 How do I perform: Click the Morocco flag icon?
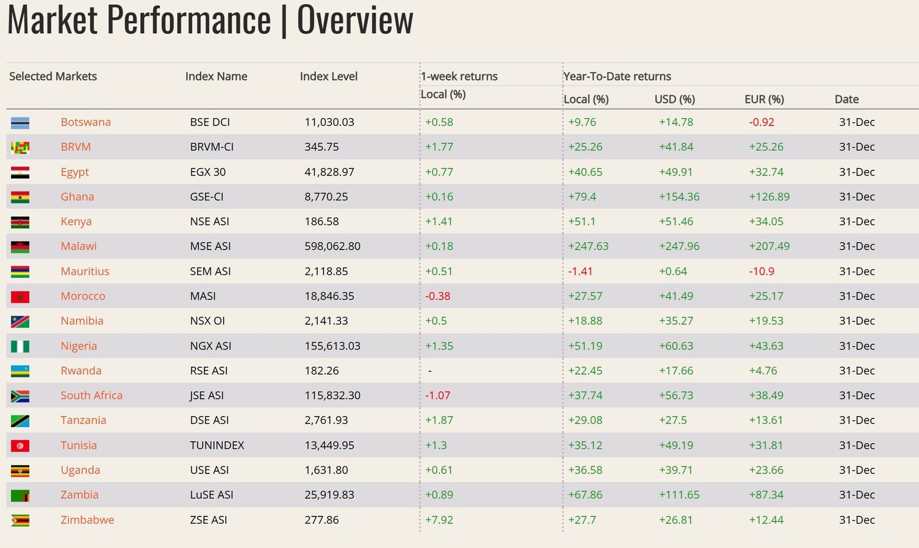pos(20,297)
